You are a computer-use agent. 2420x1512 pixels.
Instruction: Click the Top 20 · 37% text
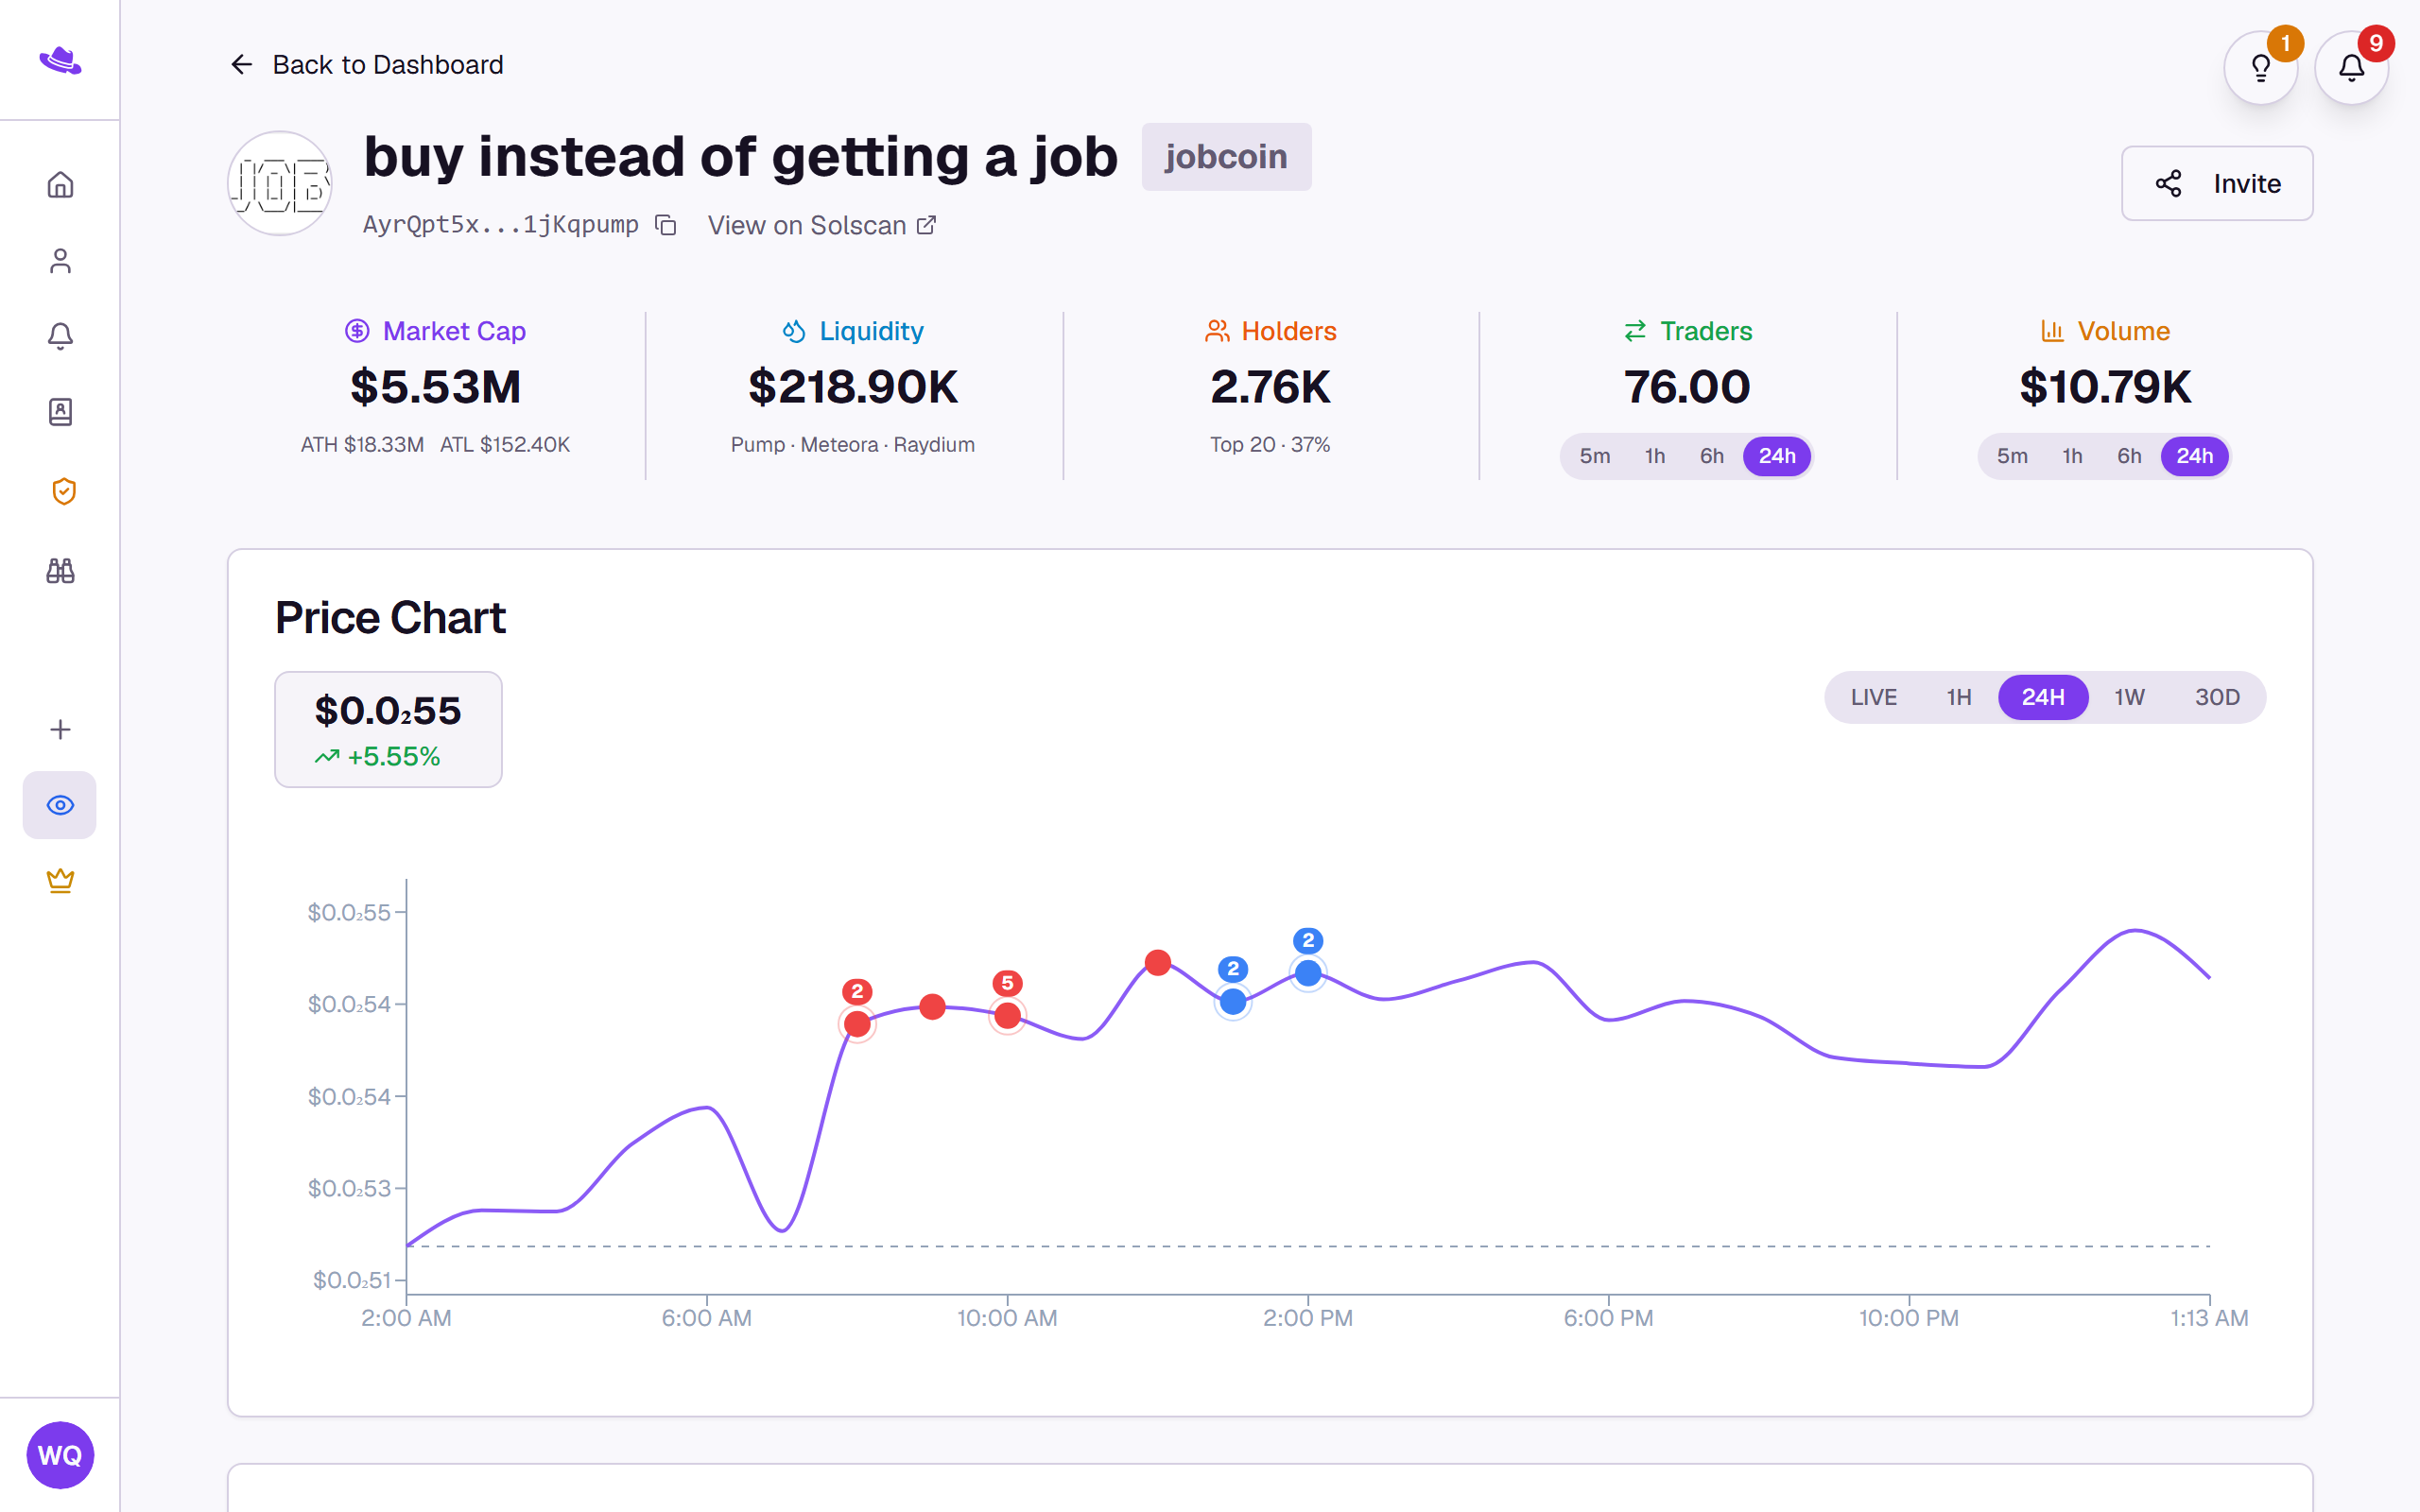point(1270,445)
